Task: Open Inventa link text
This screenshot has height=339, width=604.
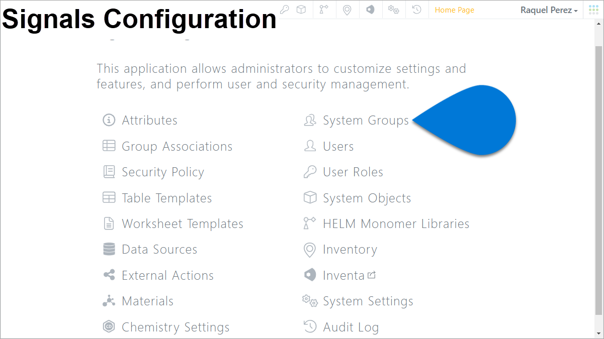Action: click(x=343, y=276)
